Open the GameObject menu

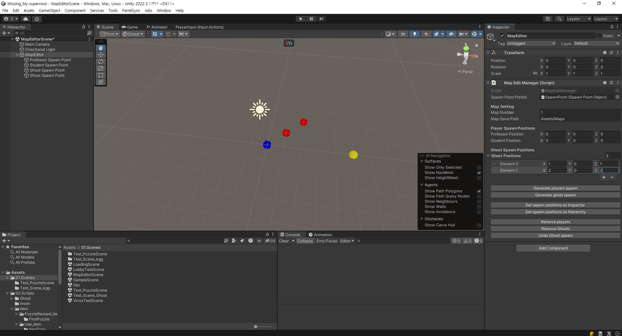click(x=50, y=10)
